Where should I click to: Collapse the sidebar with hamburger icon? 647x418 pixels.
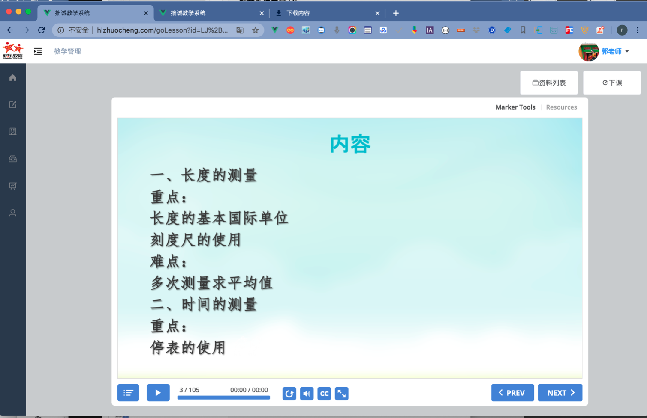click(38, 51)
